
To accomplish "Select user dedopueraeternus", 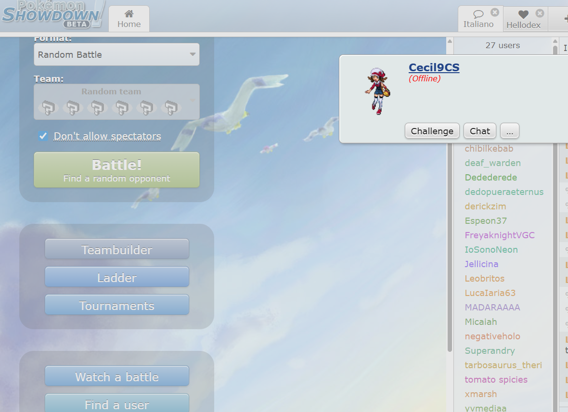I will pyautogui.click(x=504, y=192).
